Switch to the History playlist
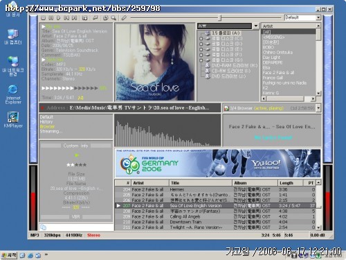Screen dimensions: 346x260 [46, 122]
